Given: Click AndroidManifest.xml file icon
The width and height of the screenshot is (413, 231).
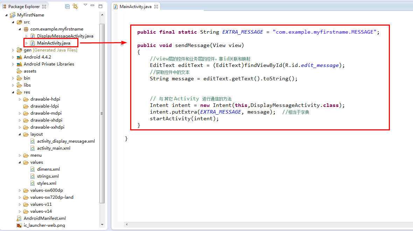Looking at the screenshot, I should [x=19, y=218].
